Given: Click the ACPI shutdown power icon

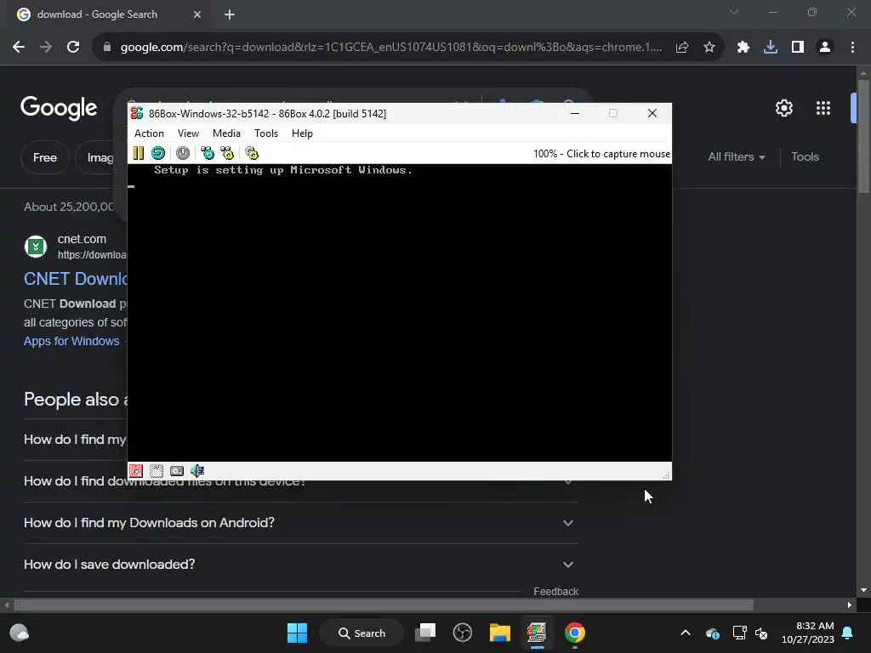Looking at the screenshot, I should pyautogui.click(x=183, y=153).
